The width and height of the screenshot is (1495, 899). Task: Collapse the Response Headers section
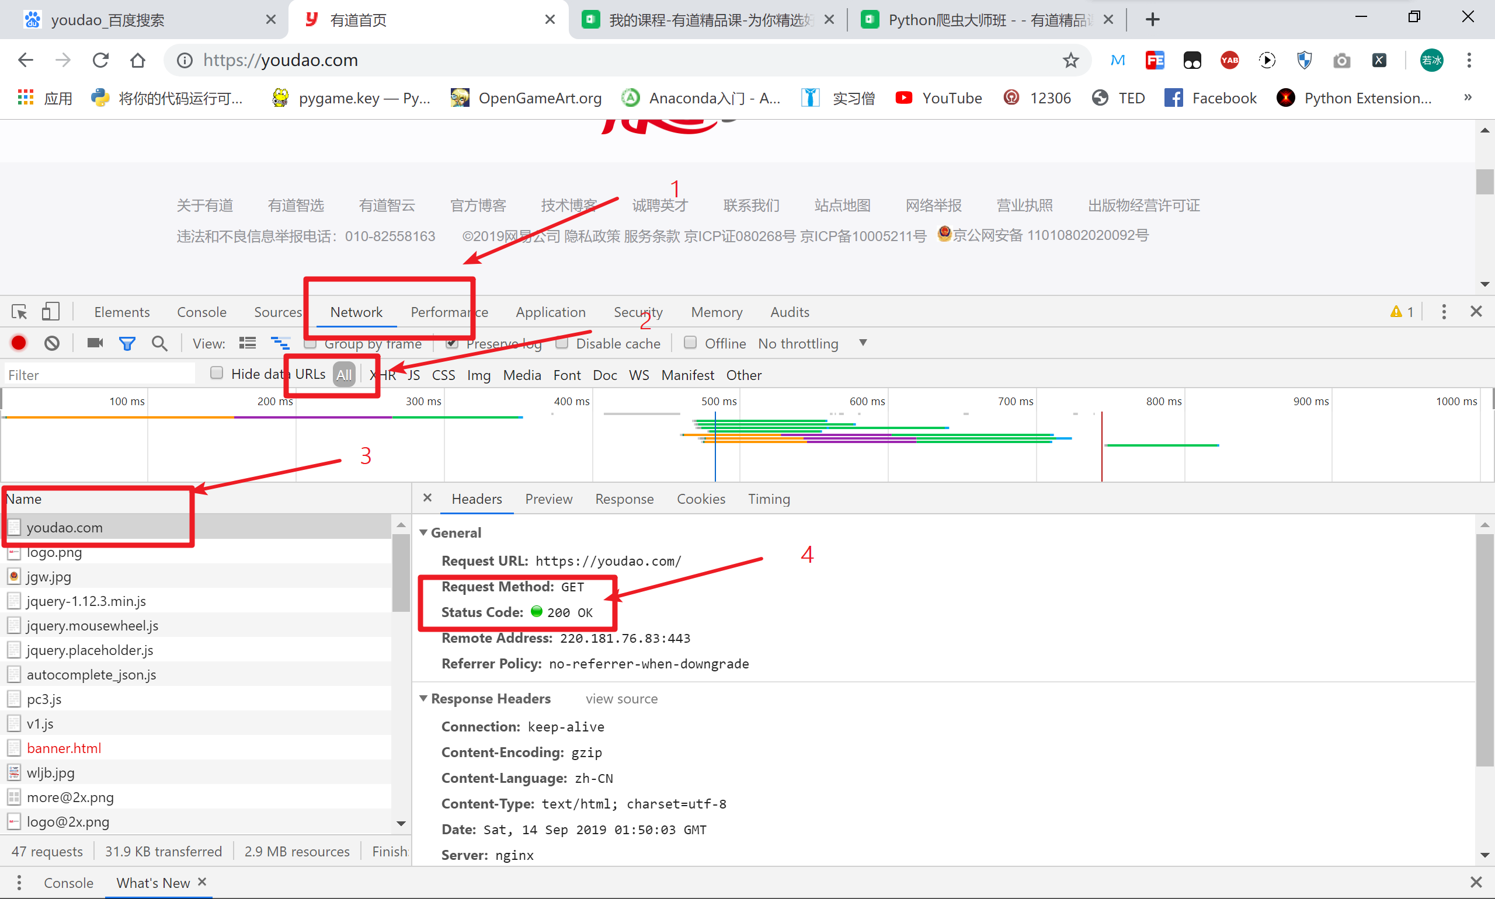click(x=423, y=698)
